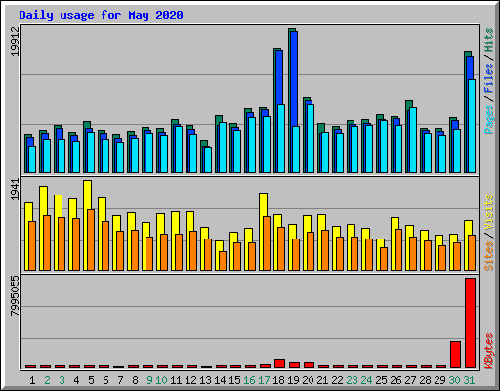This screenshot has height=391, width=500.
Task: Click day 13 on the x-axis
Action: [x=205, y=380]
